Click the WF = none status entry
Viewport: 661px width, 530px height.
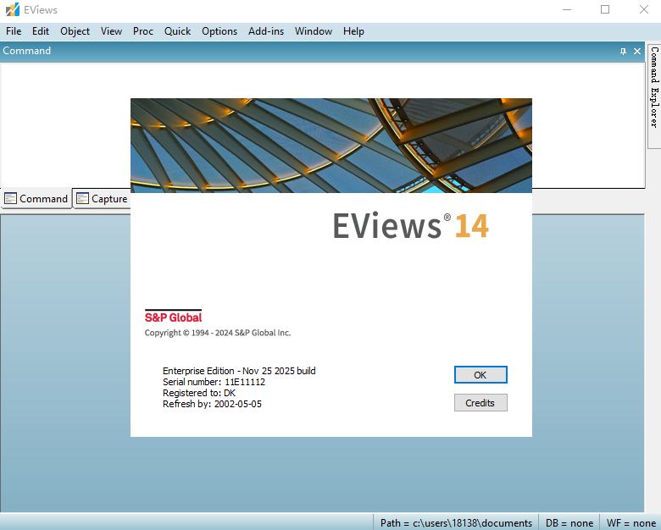tap(630, 523)
